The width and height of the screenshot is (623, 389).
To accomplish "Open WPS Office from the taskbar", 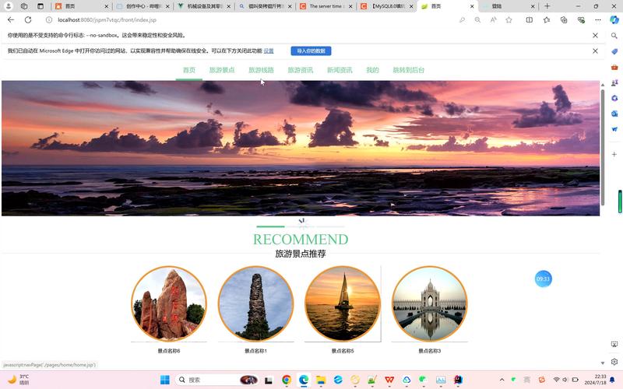I will pos(389,380).
